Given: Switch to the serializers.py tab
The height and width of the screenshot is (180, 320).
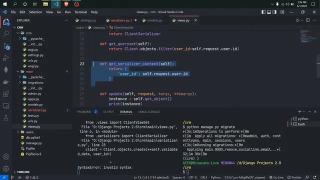Looking at the screenshot, I should pos(121,20).
